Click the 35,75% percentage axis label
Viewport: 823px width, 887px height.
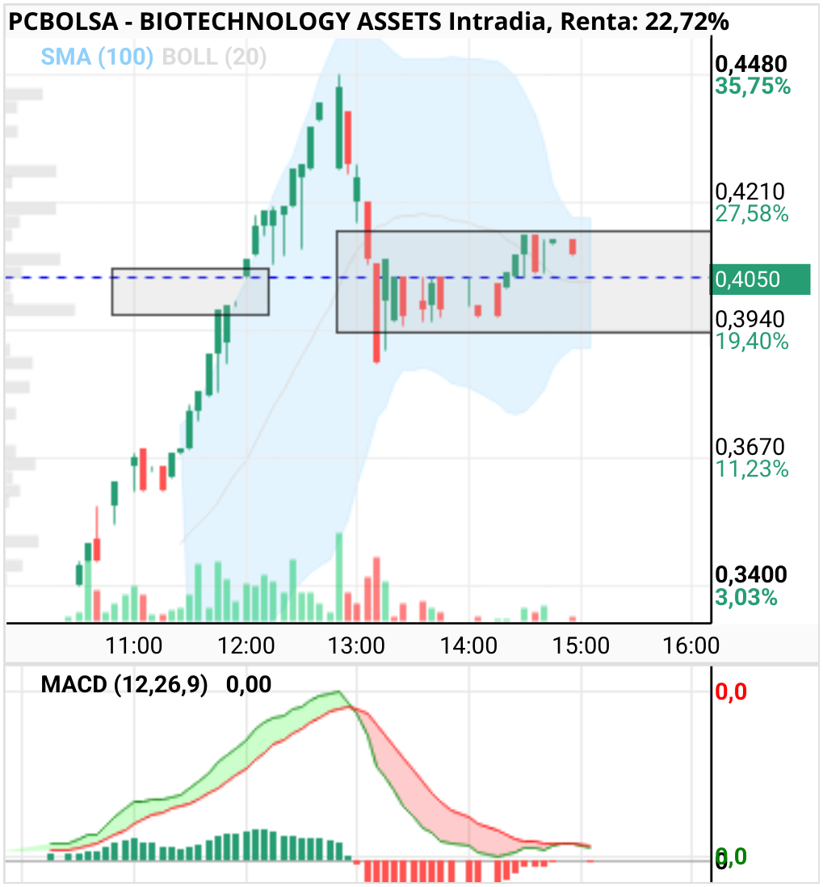(x=752, y=86)
